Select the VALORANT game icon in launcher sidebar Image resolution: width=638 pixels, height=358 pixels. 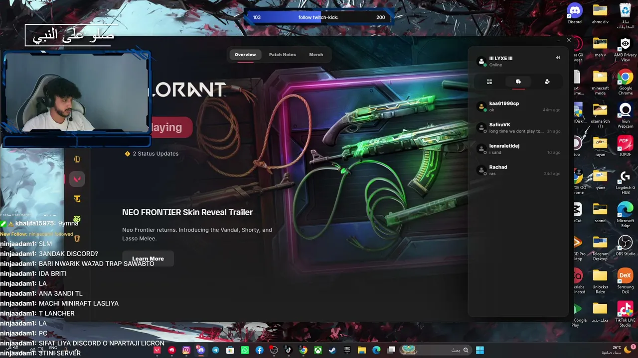[x=77, y=179]
